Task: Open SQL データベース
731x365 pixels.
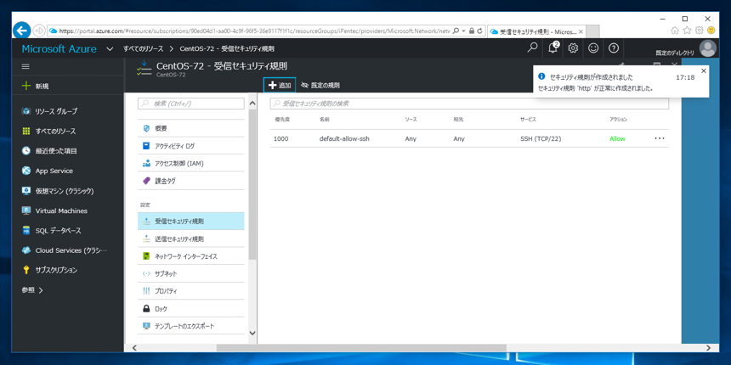Action: (58, 231)
